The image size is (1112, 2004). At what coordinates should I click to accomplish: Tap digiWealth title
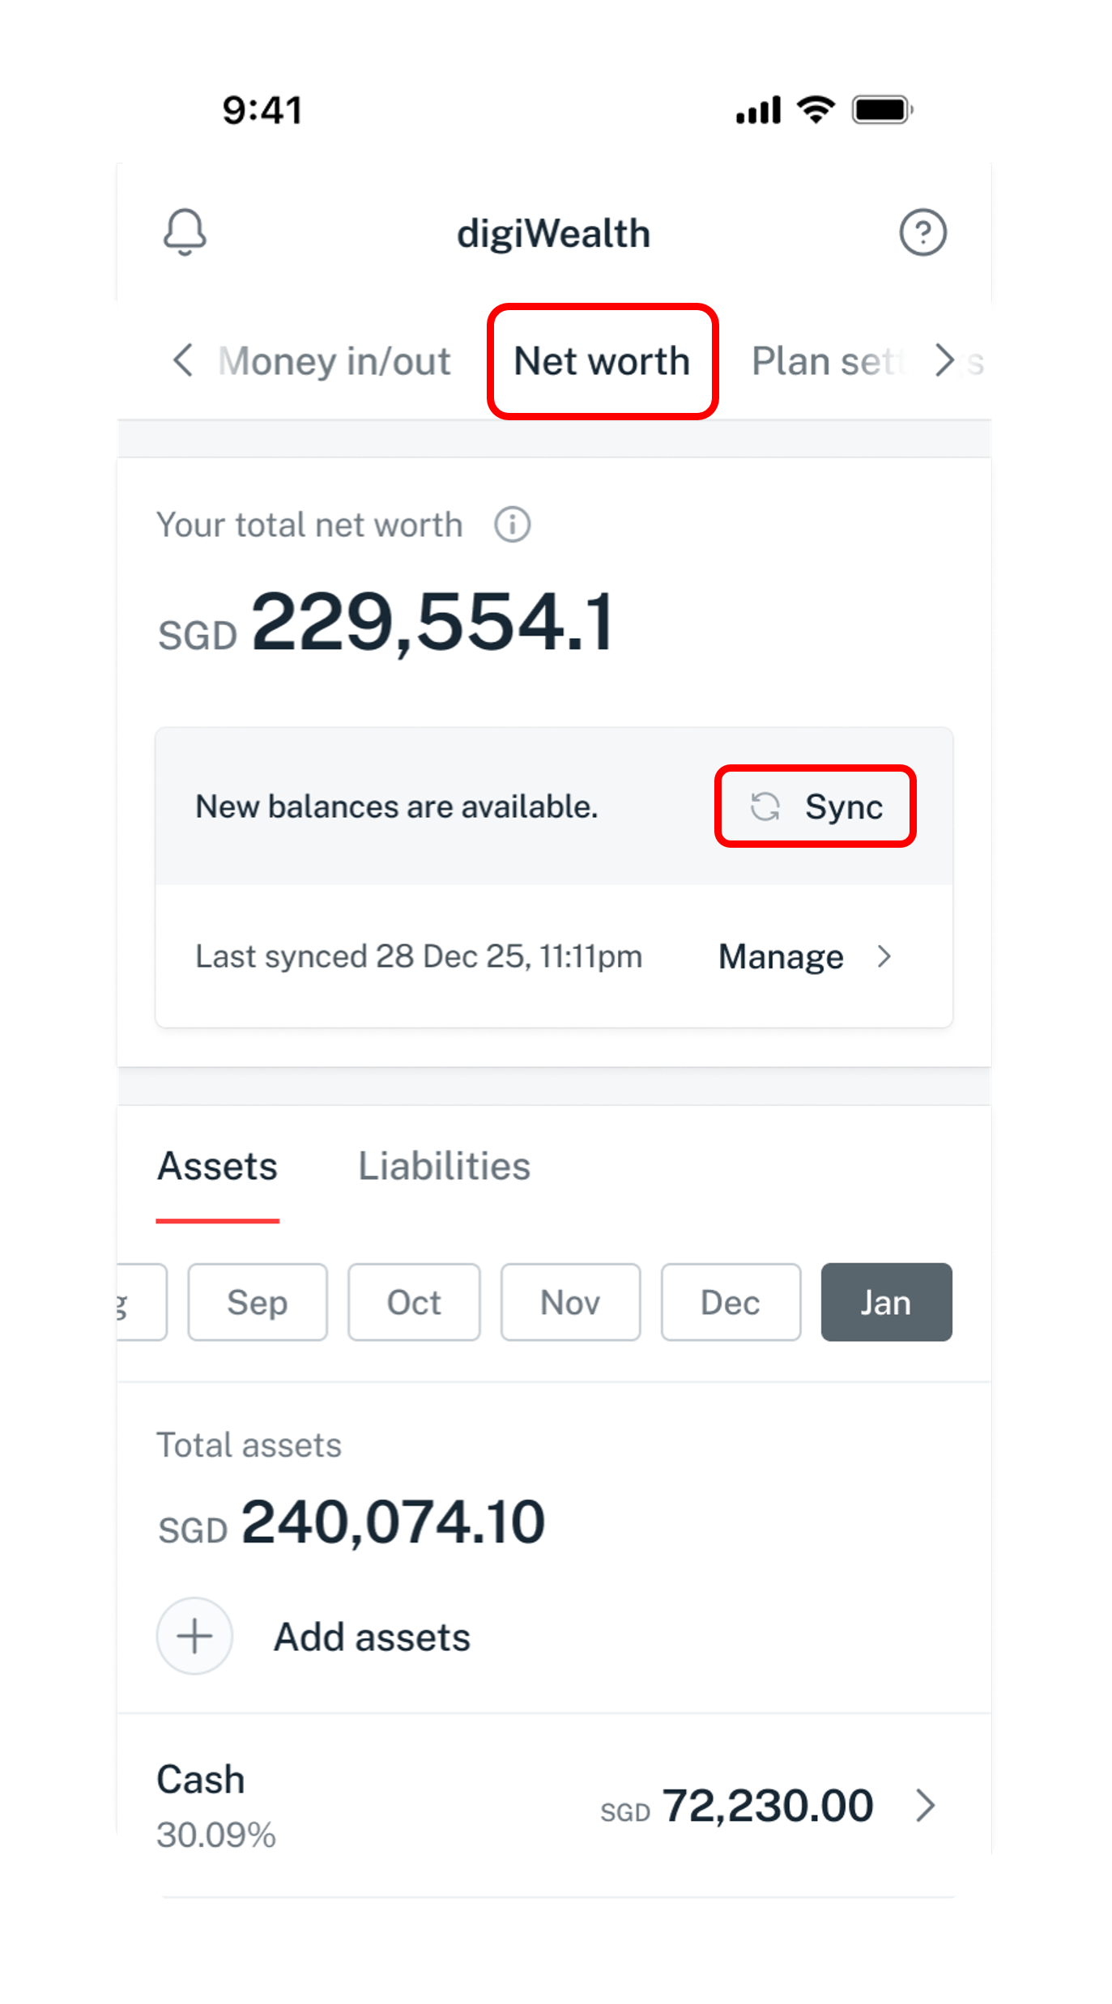click(x=553, y=234)
